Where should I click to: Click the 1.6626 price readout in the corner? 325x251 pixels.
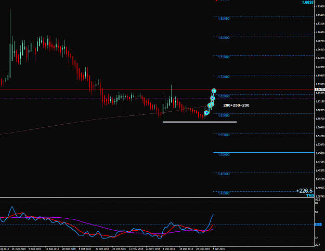(308, 2)
